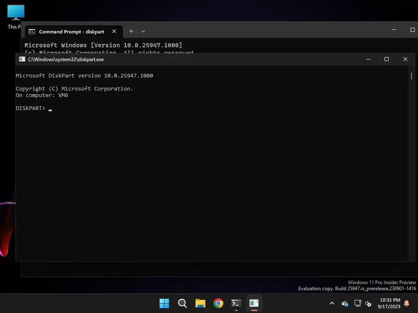Minimize the Terminal window
Image resolution: width=418 pixels, height=313 pixels.
tap(394, 30)
